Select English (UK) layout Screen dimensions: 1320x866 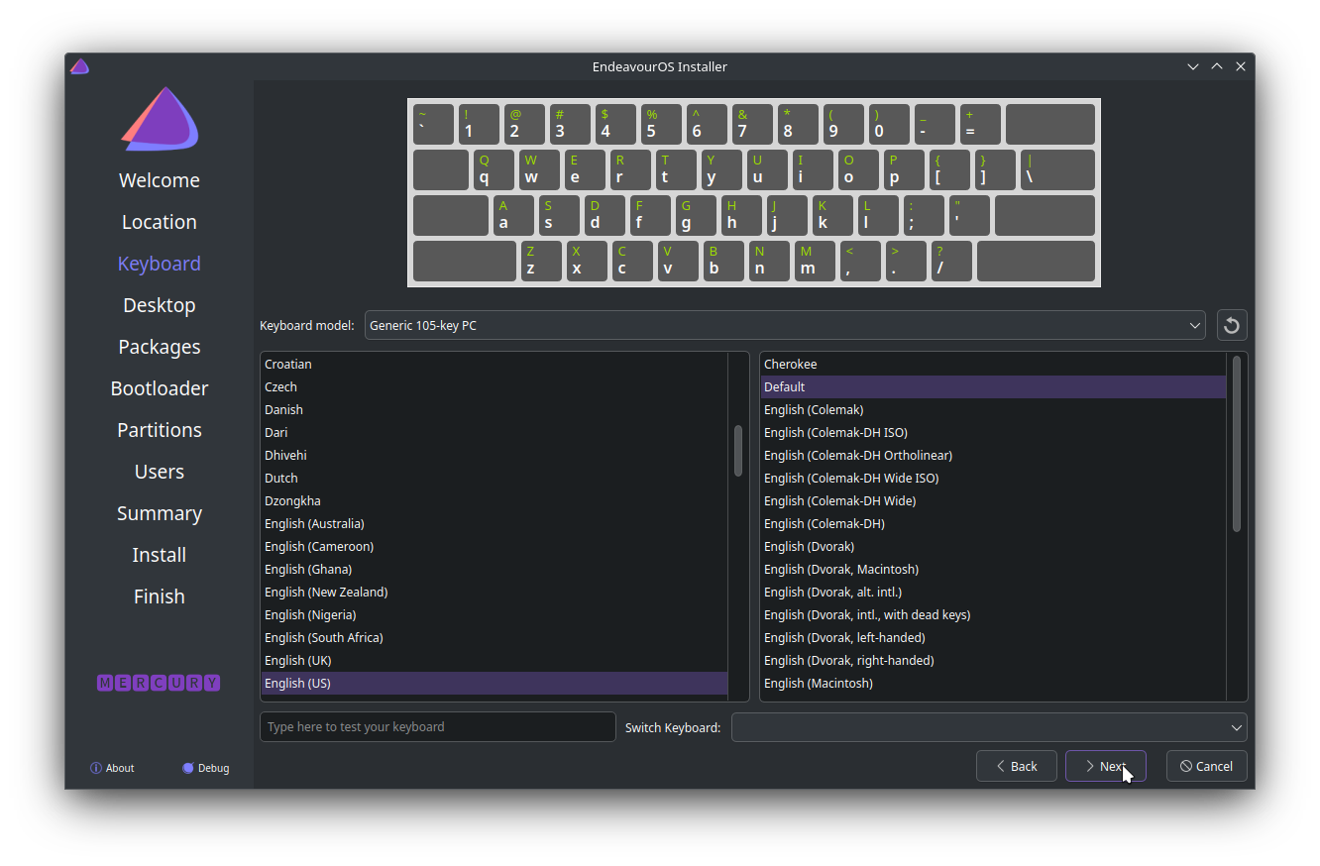494,660
